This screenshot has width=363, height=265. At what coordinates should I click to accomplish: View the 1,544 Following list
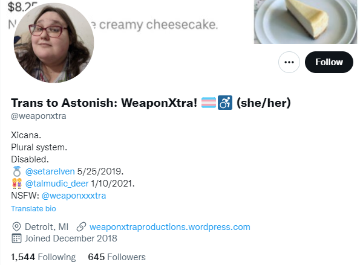coord(44,257)
